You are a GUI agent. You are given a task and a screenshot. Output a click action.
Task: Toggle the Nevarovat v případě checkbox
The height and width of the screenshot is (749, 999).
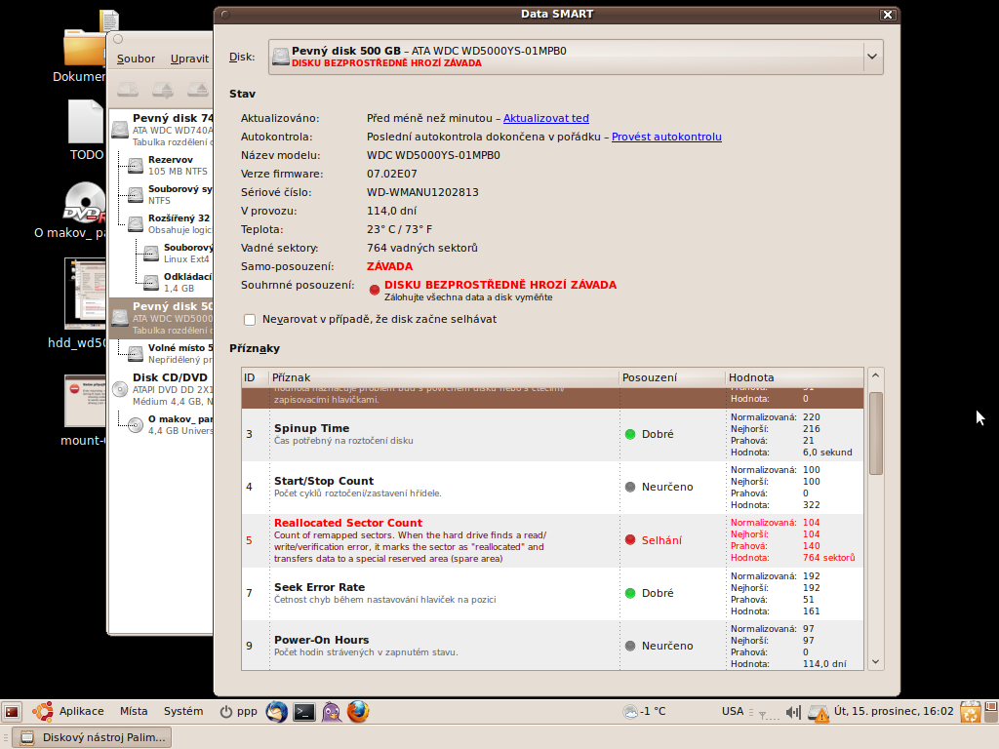pos(250,320)
